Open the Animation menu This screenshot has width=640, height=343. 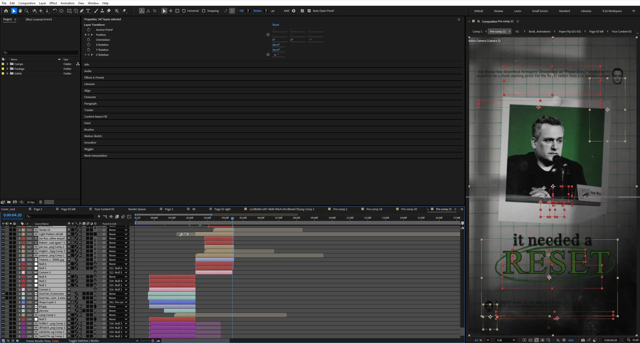[x=68, y=3]
